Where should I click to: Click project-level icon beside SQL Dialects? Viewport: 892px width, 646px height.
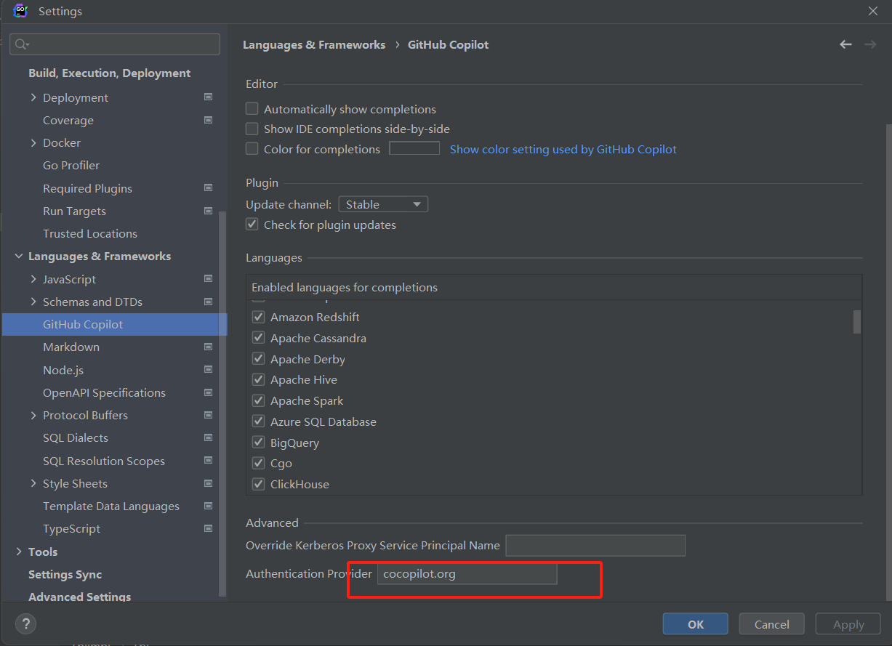click(209, 437)
